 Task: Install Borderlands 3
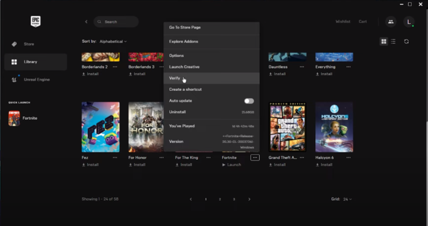[137, 74]
